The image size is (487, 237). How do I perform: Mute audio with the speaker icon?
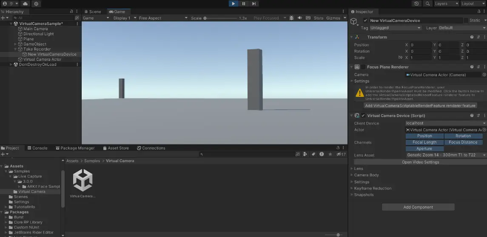300,18
